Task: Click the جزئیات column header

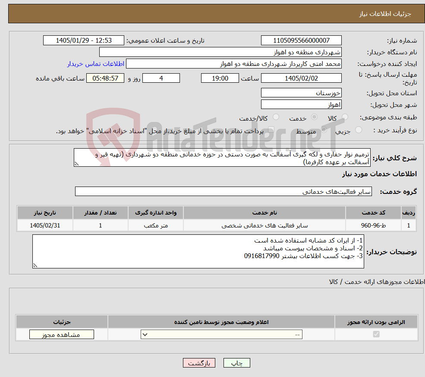Action: point(62,322)
